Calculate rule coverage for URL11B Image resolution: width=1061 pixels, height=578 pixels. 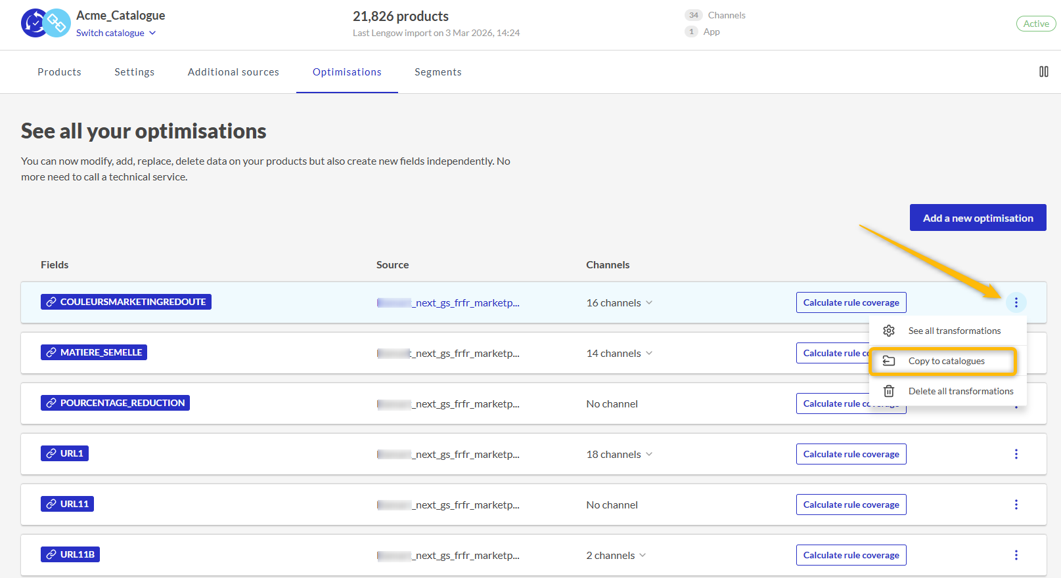click(x=851, y=555)
